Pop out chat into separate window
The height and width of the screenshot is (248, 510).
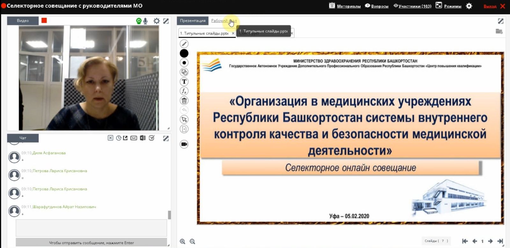[125, 138]
